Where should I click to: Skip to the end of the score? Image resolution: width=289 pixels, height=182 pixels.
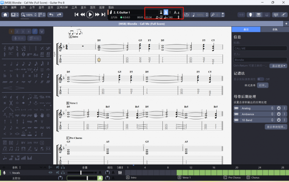click(103, 15)
